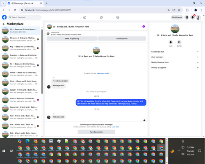Click the zoom magnifier in the address bar

(169, 10)
